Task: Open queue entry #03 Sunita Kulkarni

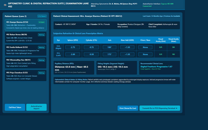Action: pyautogui.click(x=26, y=50)
